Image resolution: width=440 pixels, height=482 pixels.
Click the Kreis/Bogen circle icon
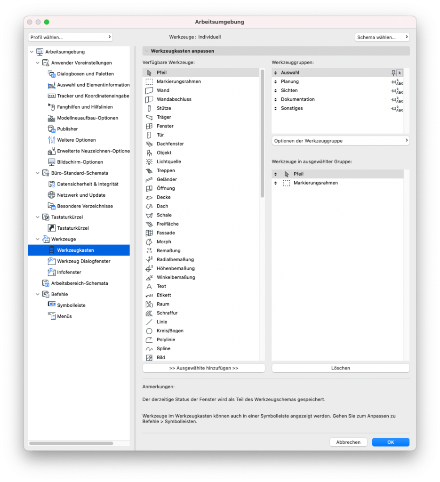pos(149,331)
